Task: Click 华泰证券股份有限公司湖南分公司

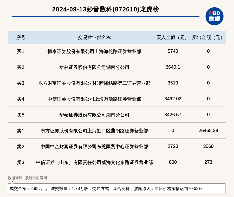Action: [x=94, y=115]
